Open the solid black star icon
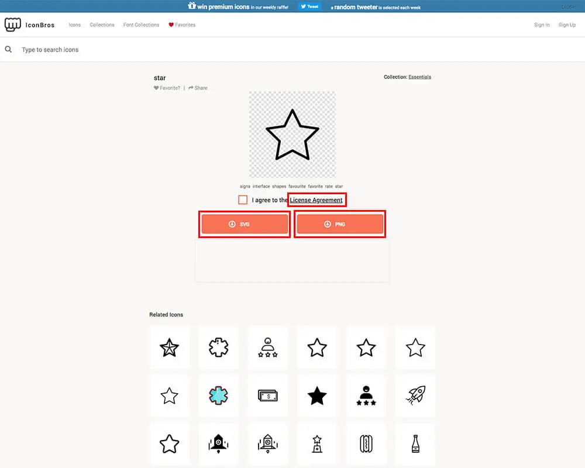 [317, 395]
